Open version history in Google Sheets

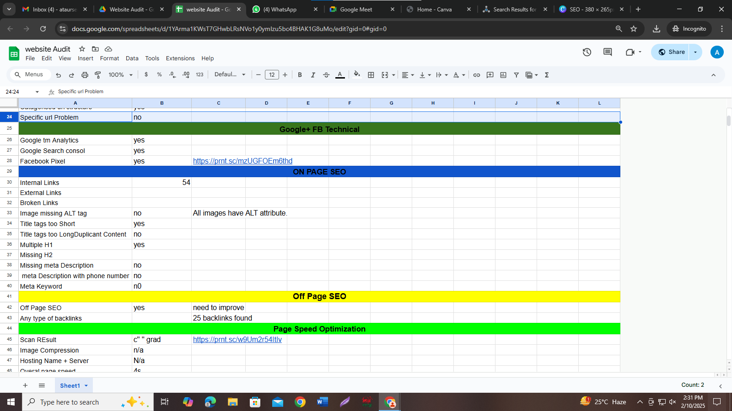[587, 52]
